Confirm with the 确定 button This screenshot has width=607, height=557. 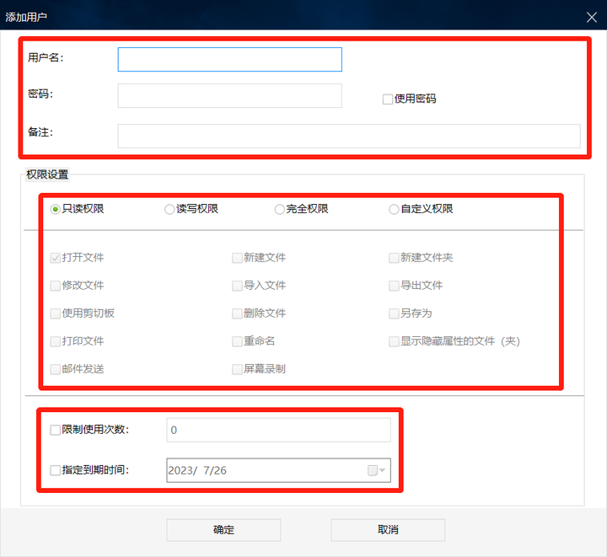pos(223,530)
